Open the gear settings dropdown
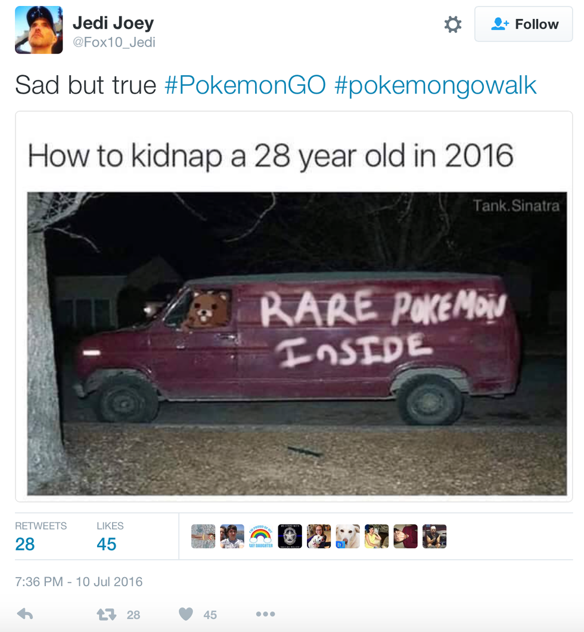Screen dimensions: 584x632 [x=453, y=24]
